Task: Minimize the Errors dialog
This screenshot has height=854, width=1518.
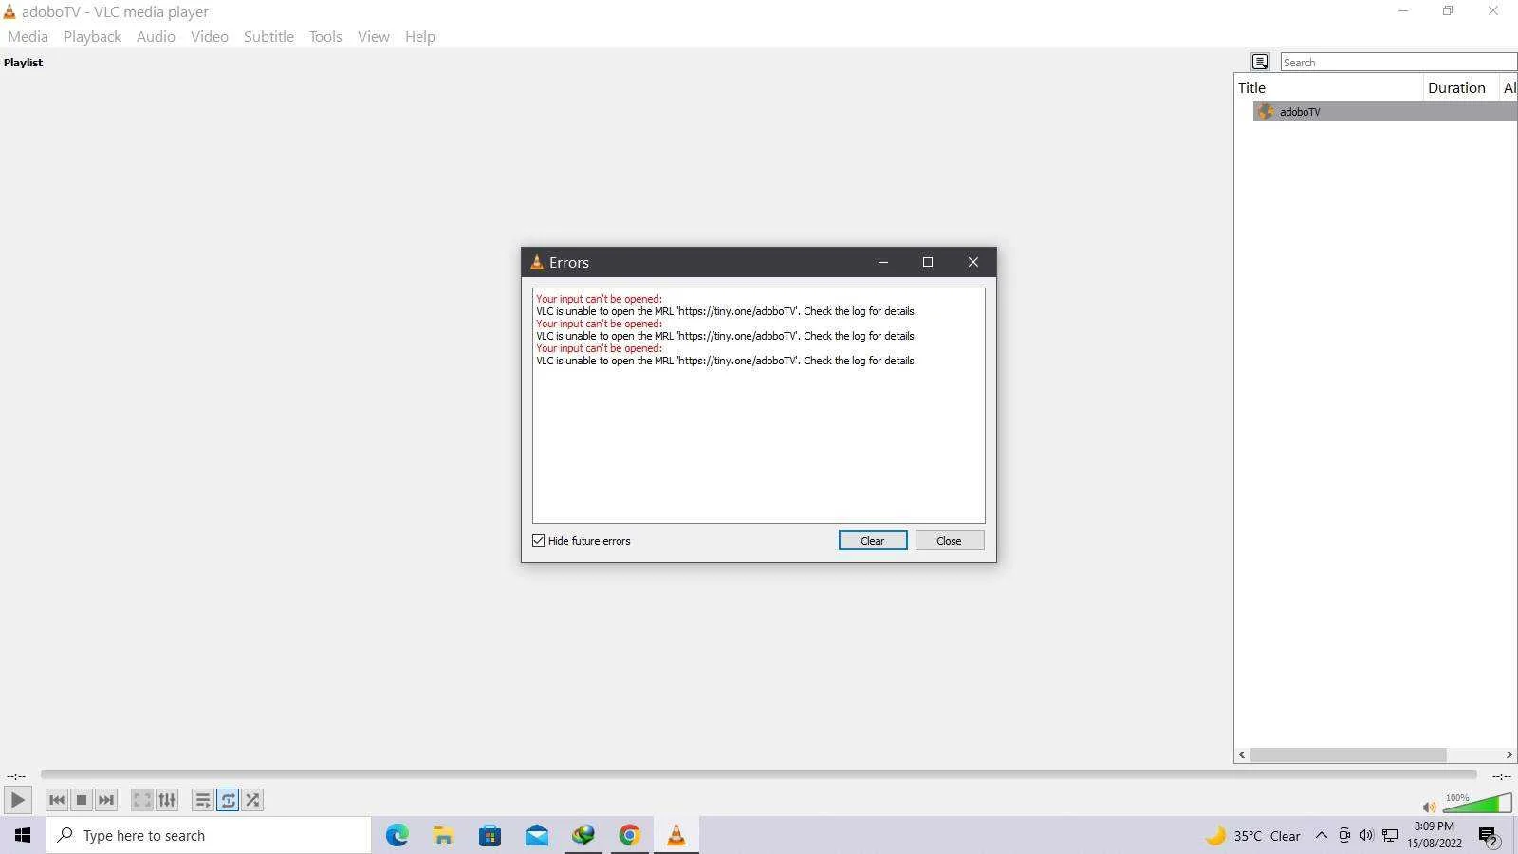Action: [883, 262]
